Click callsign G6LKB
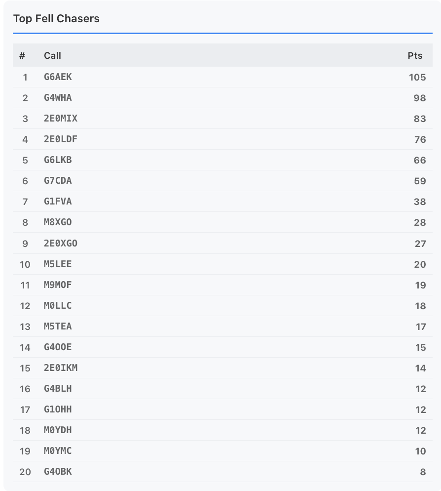This screenshot has width=441, height=491. click(x=58, y=160)
